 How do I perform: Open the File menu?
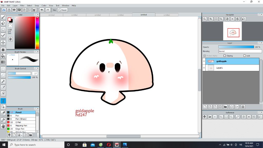point(3,6)
